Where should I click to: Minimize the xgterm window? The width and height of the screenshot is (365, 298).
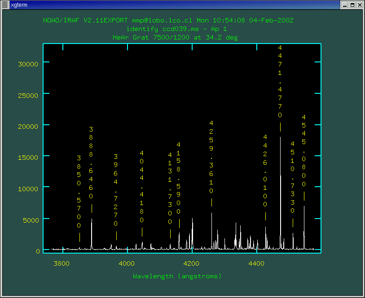coord(345,5)
